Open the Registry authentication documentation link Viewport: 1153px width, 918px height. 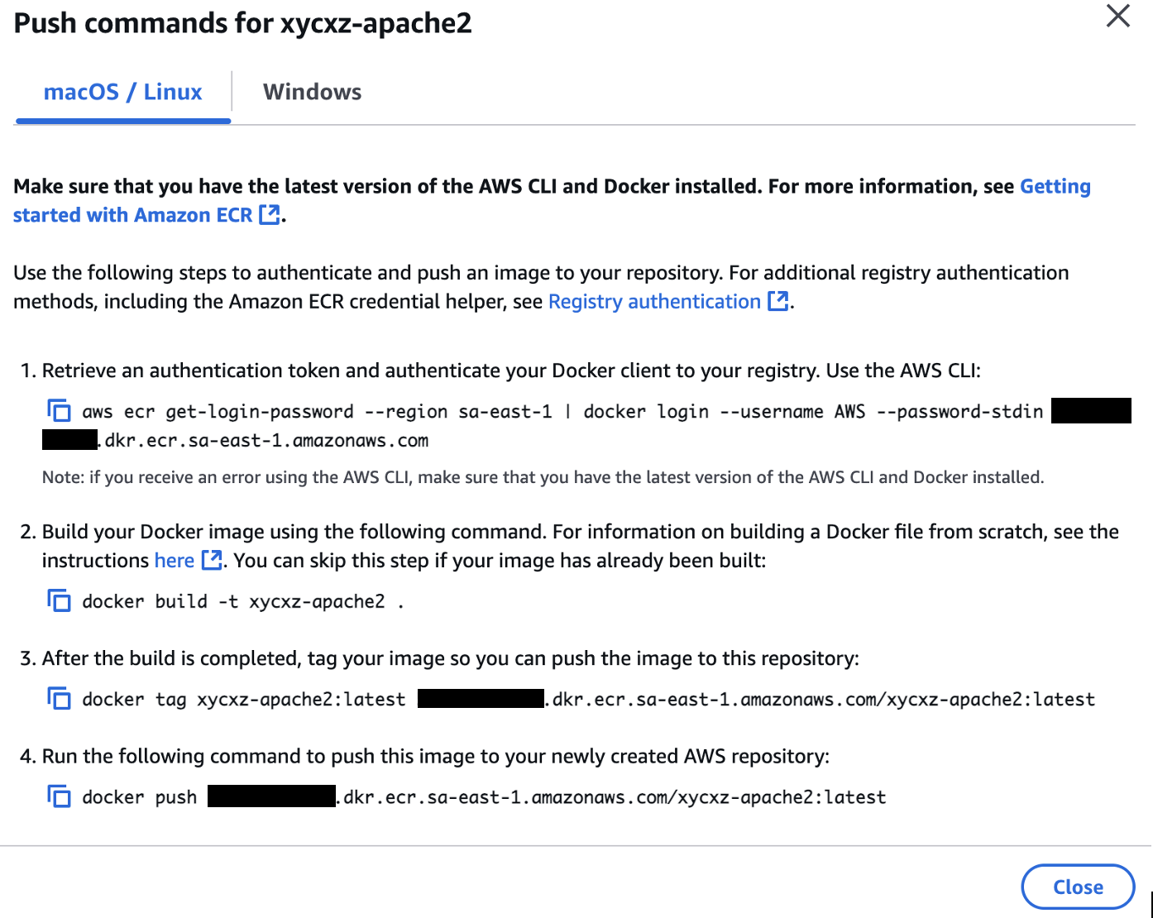pyautogui.click(x=653, y=301)
